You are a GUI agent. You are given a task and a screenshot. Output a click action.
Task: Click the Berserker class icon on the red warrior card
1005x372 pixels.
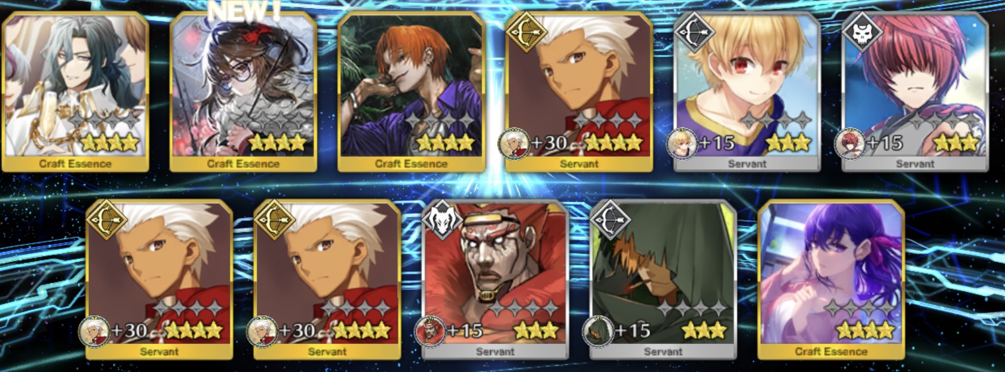(442, 219)
